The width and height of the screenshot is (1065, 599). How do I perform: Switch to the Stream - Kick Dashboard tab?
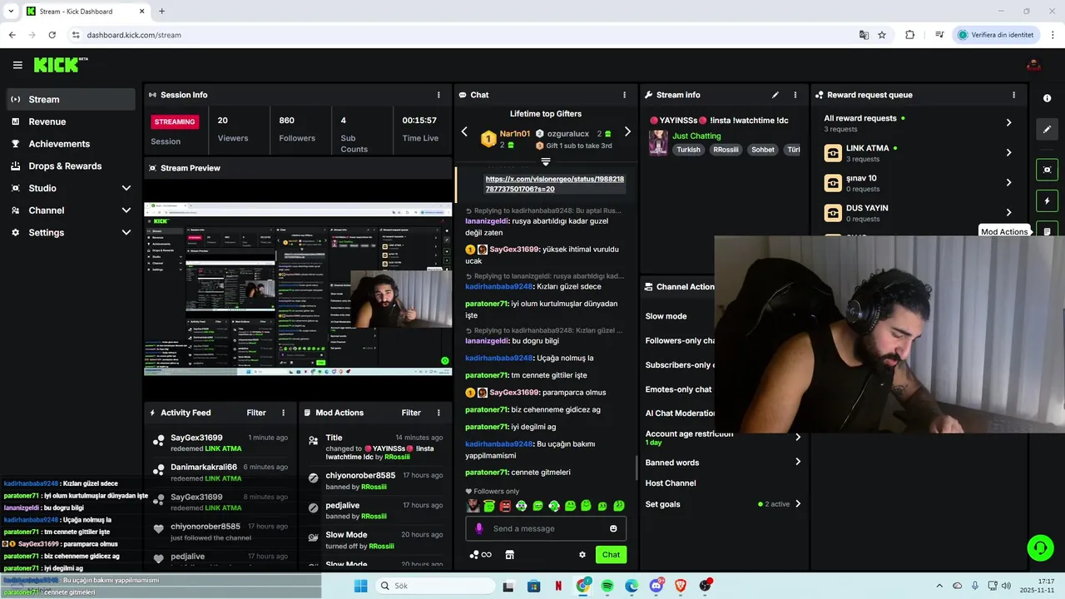(x=85, y=12)
